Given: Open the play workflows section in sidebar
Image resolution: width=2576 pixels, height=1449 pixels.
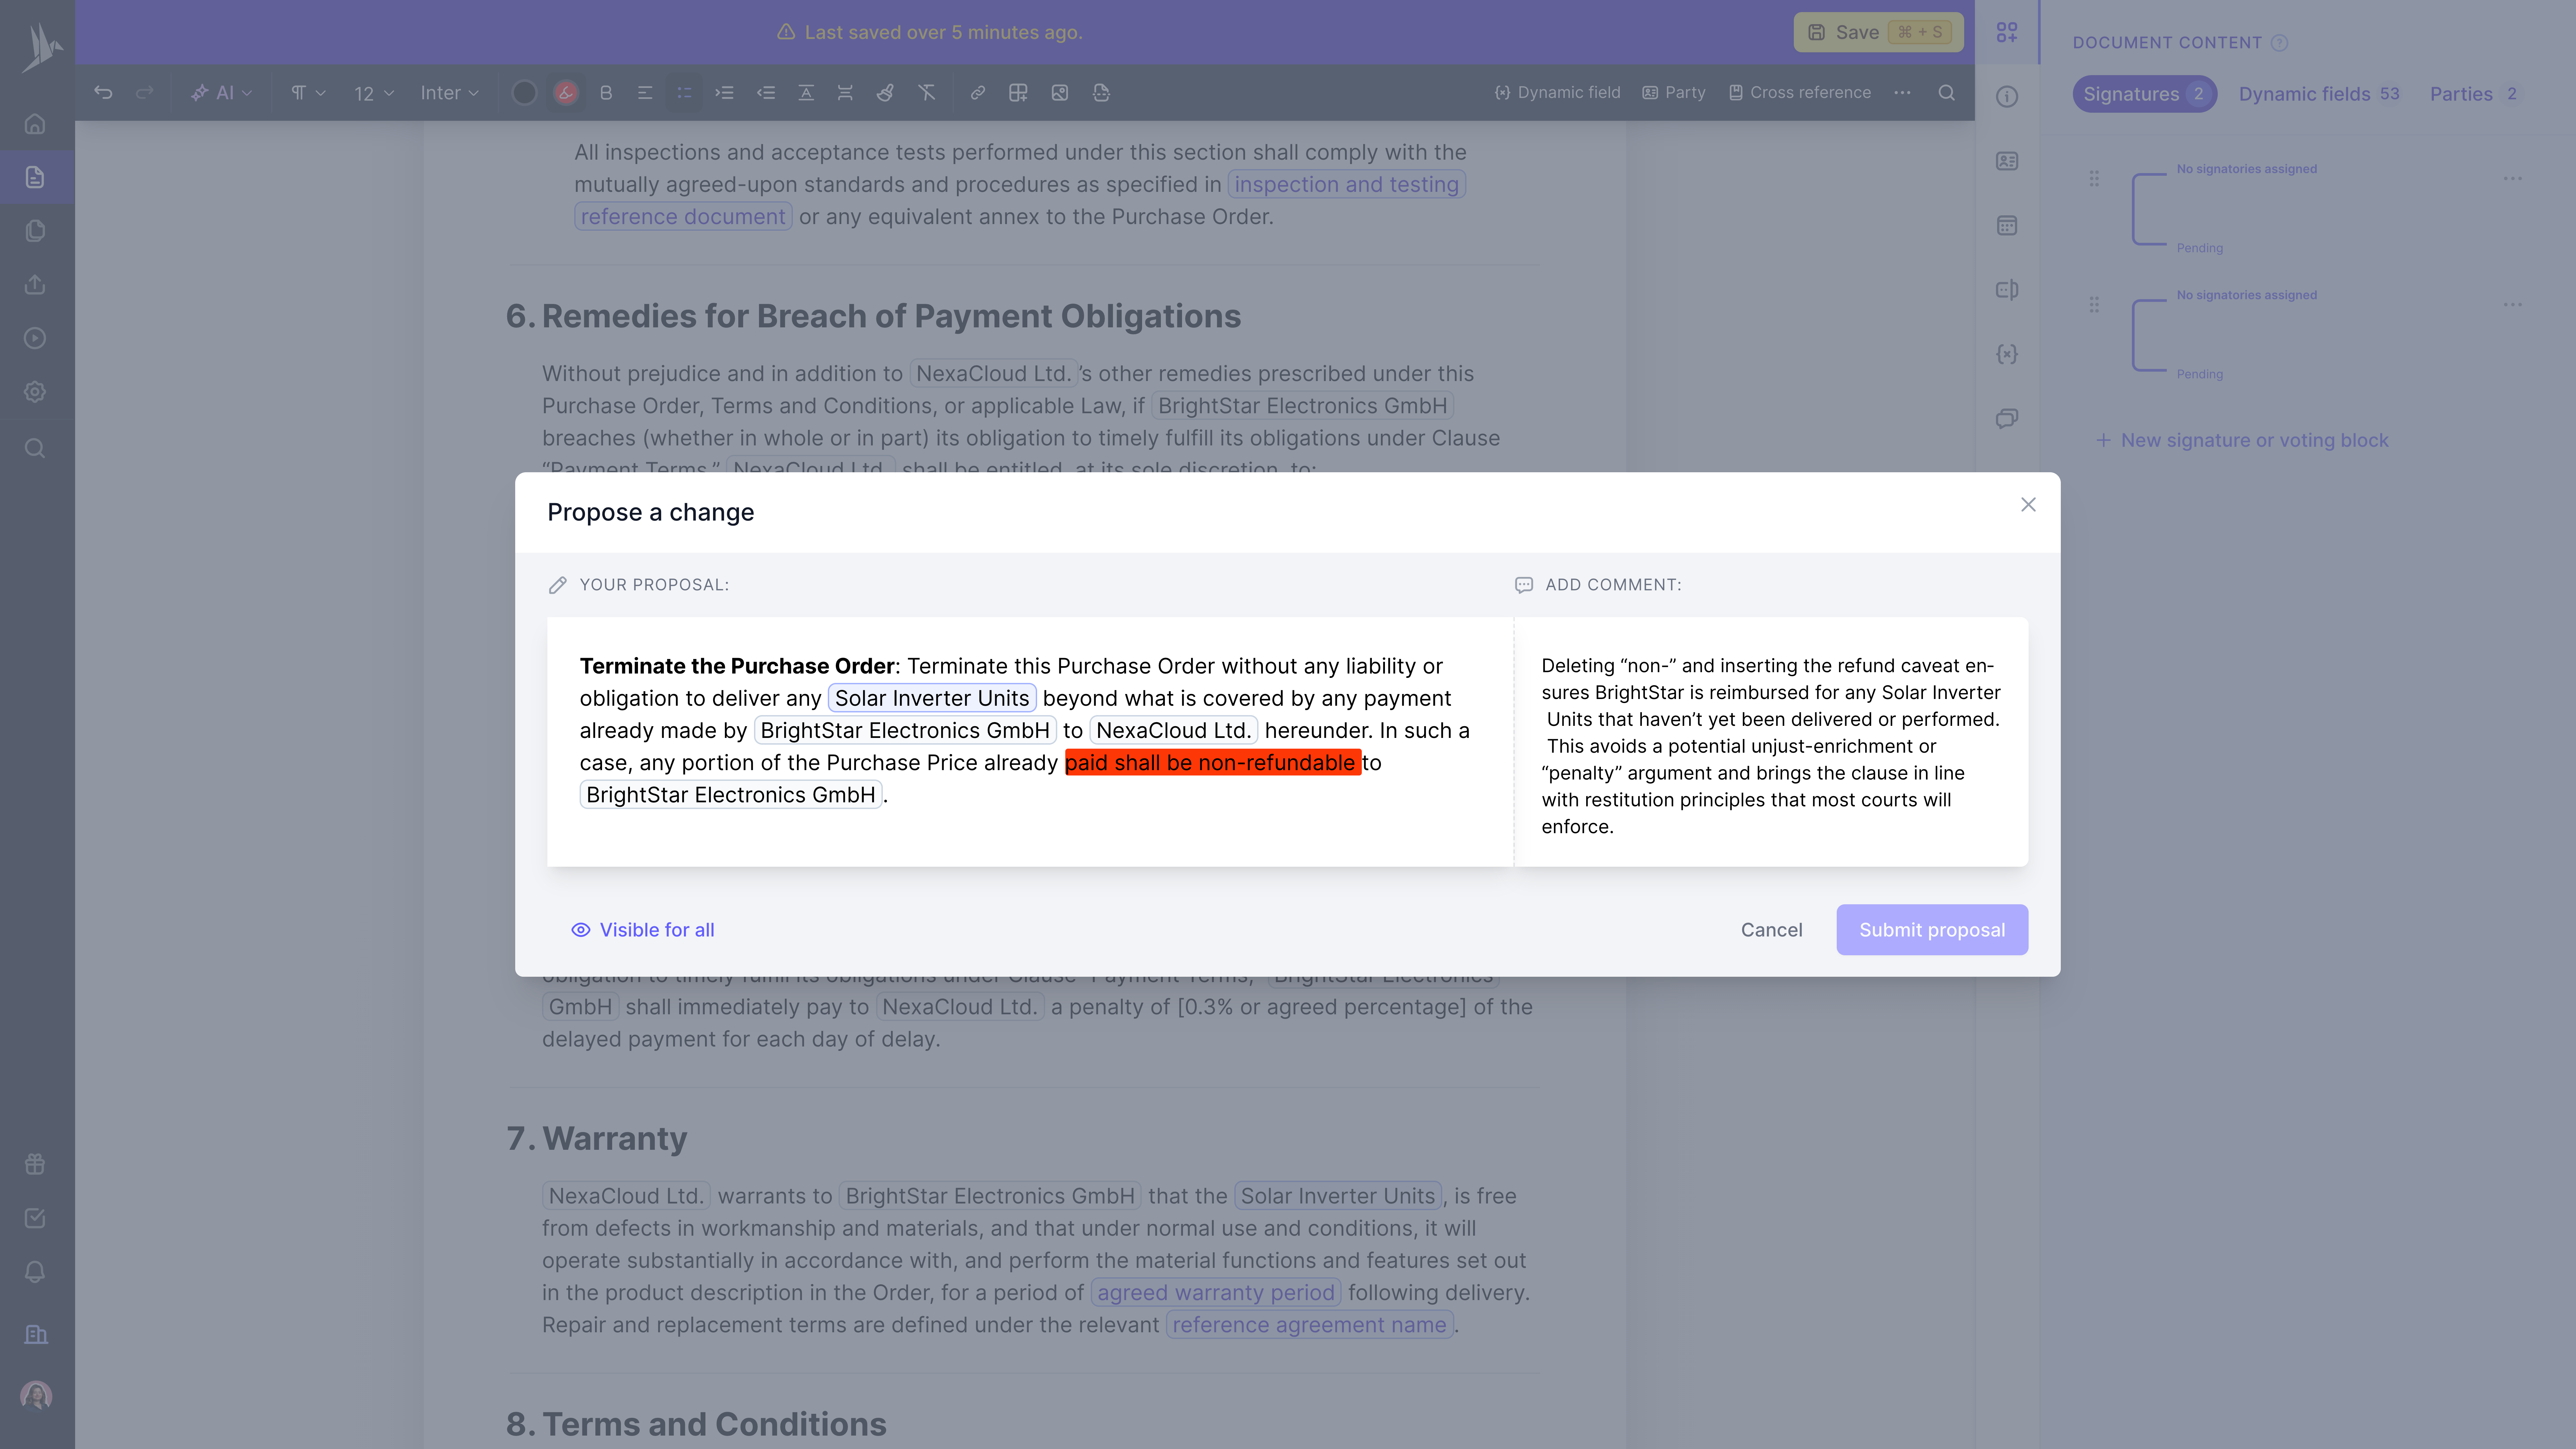Looking at the screenshot, I should pyautogui.click(x=35, y=338).
